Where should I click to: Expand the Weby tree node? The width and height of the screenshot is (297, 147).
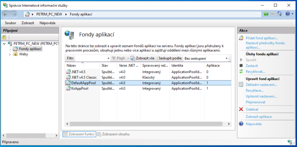click(x=10, y=55)
